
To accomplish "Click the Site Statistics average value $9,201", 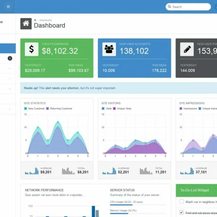I will point(46,172).
